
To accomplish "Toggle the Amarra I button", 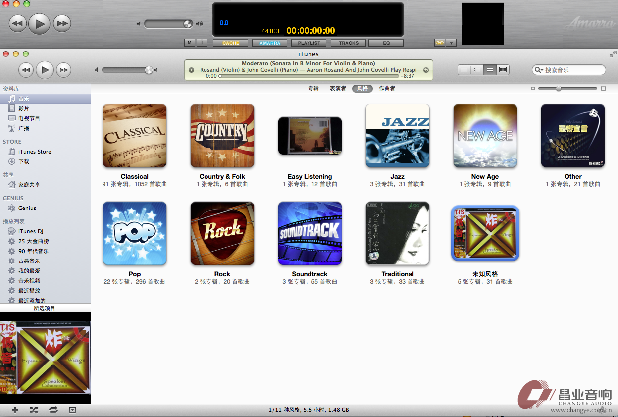I will pyautogui.click(x=202, y=43).
